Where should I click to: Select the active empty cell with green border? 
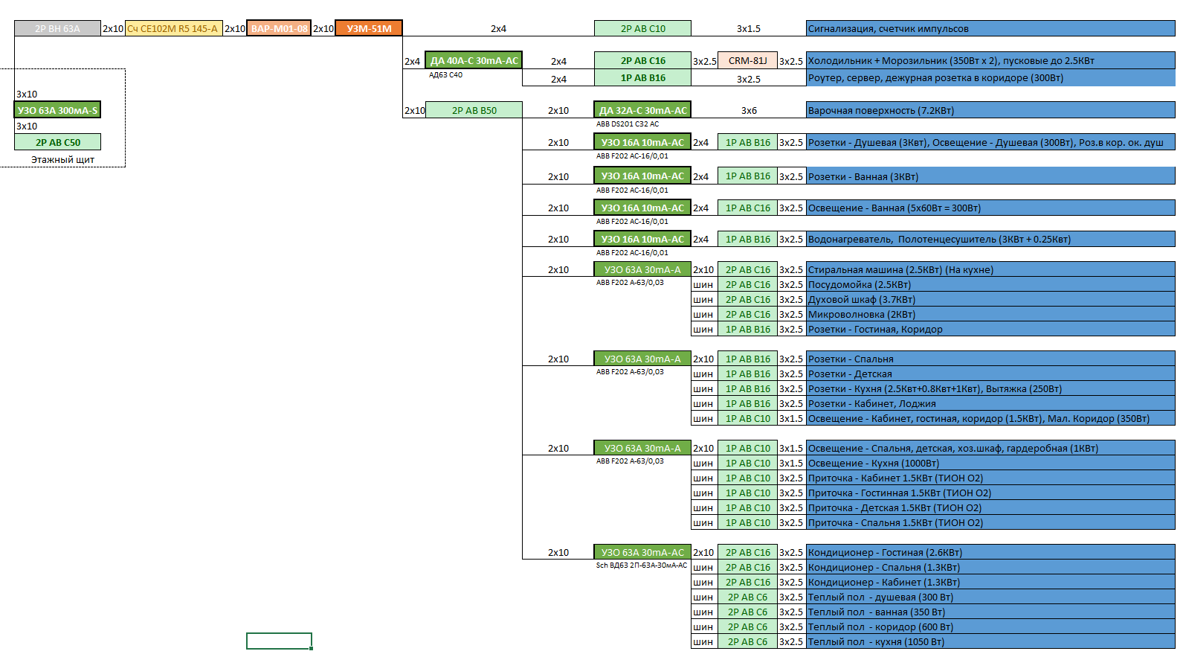[279, 641]
